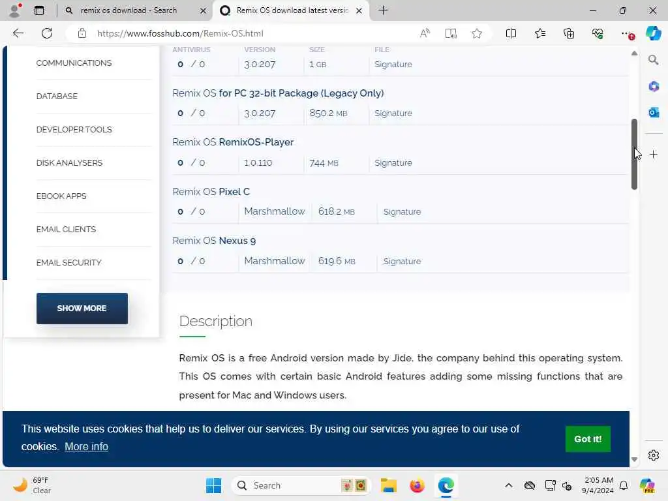668x501 pixels.
Task: Open the DISK ANALYSERS category
Action: pyautogui.click(x=69, y=162)
